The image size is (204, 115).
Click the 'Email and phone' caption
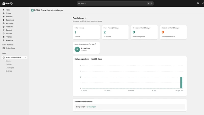(x=139, y=37)
